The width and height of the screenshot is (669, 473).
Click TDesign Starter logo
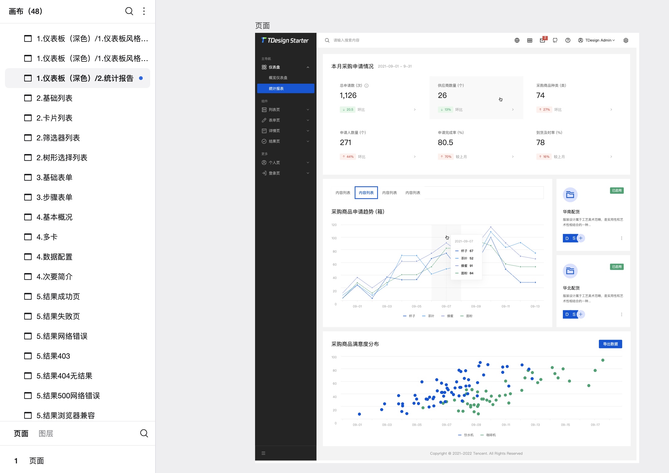tap(285, 40)
